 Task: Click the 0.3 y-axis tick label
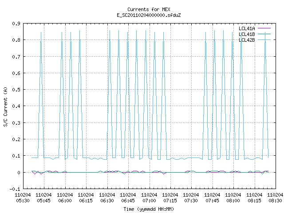tap(16, 123)
